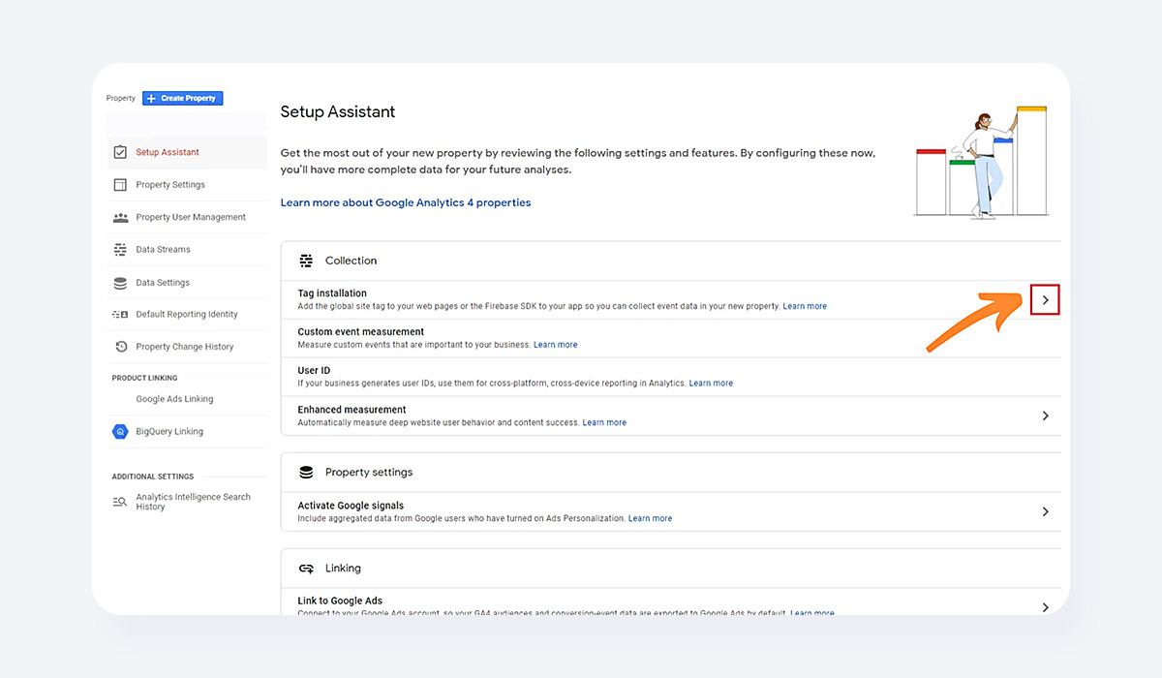Click the Property User Management people icon
The image size is (1162, 678).
pos(120,218)
